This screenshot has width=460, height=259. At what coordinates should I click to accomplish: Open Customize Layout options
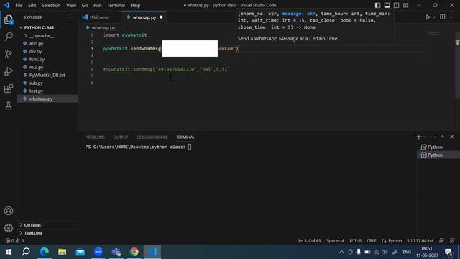tap(405, 5)
